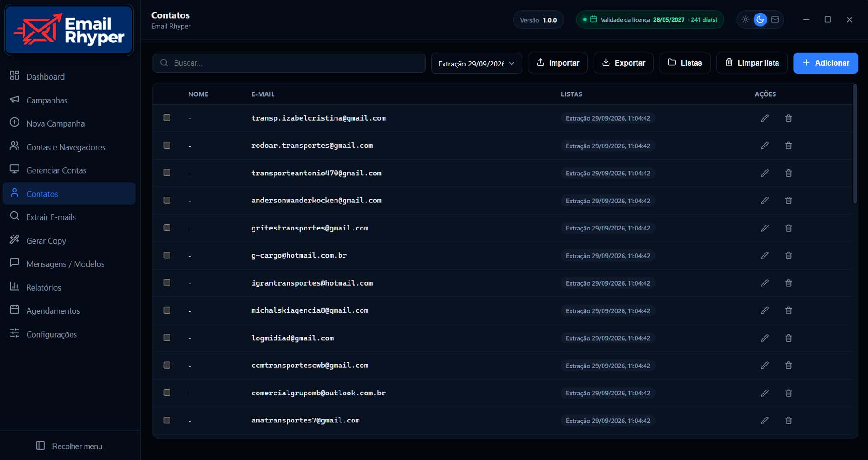This screenshot has height=460, width=868.
Task: Switch to light theme with the sun icon
Action: [x=745, y=19]
